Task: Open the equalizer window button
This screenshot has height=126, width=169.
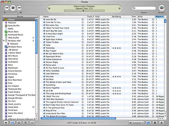Action: coord(148,123)
